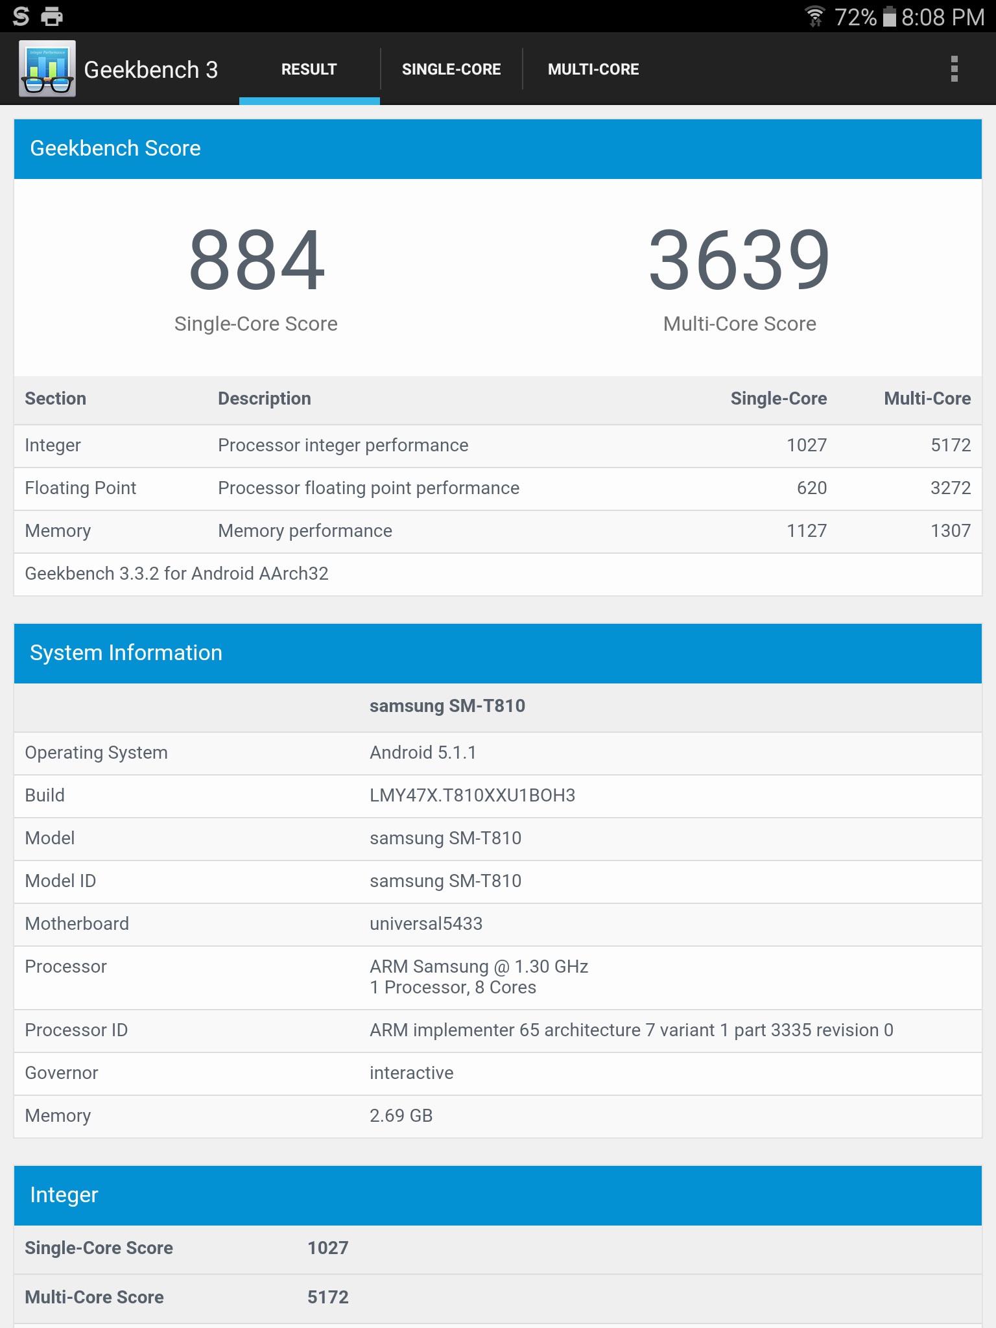Tap the Build number row
The height and width of the screenshot is (1328, 996).
[497, 796]
